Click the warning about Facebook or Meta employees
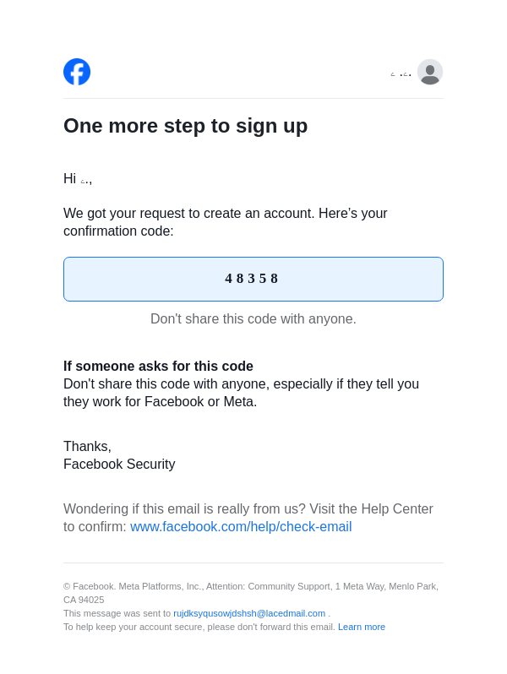 [241, 393]
